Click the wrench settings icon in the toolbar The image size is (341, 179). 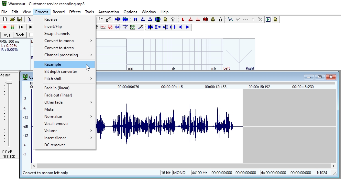(108, 19)
